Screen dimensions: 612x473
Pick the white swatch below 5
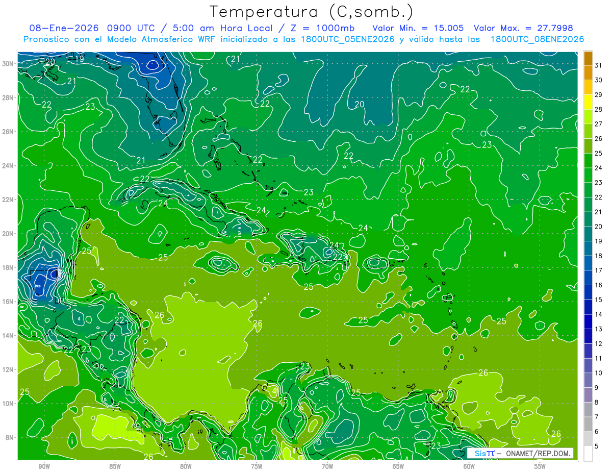pos(588,454)
